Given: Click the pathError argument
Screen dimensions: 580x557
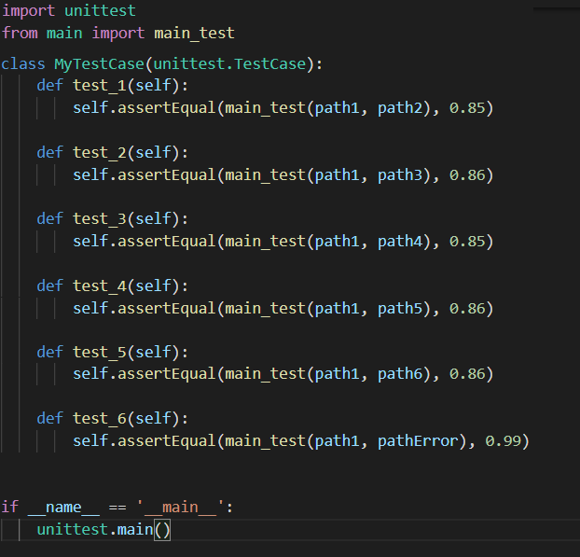Looking at the screenshot, I should [418, 440].
